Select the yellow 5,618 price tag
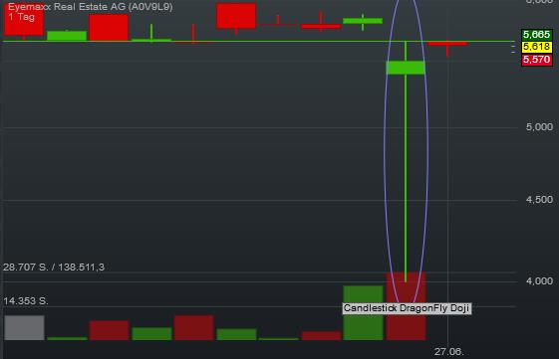The width and height of the screenshot is (559, 359). pos(536,47)
